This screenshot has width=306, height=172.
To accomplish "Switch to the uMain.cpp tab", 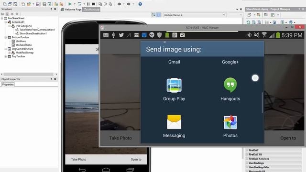I will 91,10.
